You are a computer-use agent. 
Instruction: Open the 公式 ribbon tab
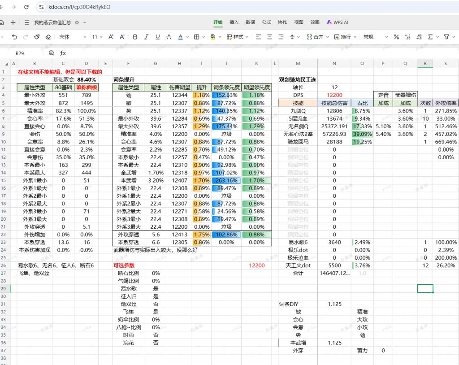[266, 22]
